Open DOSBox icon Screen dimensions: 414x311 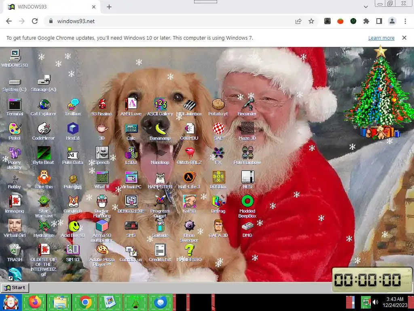218,180
